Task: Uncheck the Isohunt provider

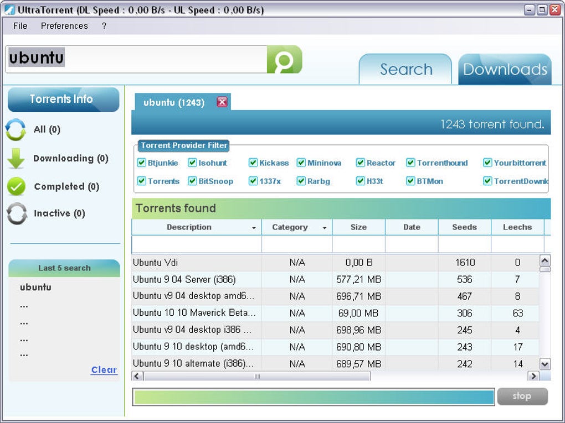Action: tap(192, 163)
